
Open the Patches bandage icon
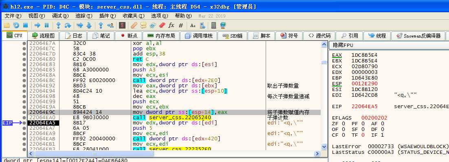(134, 25)
